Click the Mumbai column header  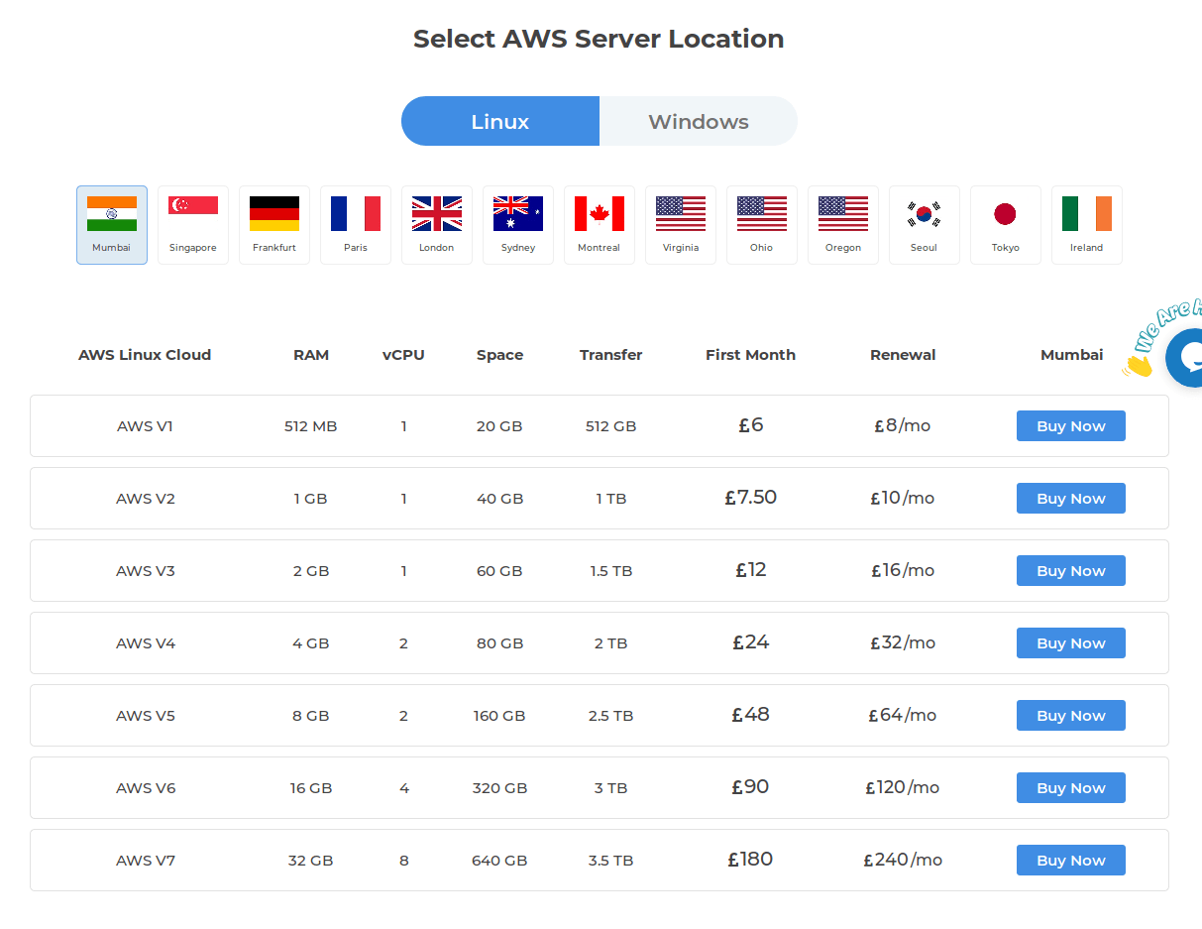[1071, 355]
